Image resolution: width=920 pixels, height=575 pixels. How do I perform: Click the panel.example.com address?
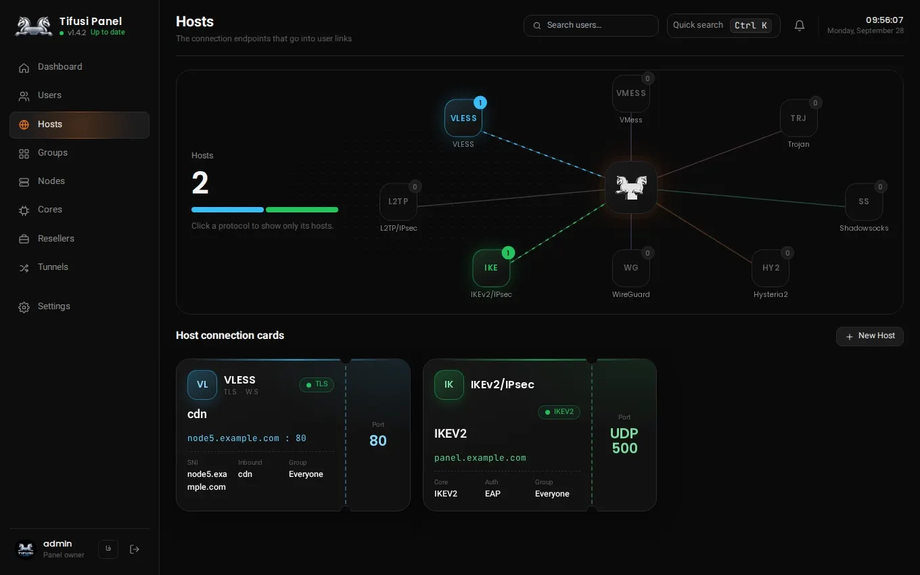[480, 458]
